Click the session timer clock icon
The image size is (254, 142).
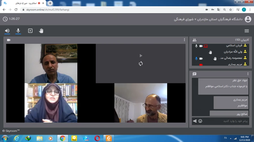[5, 19]
